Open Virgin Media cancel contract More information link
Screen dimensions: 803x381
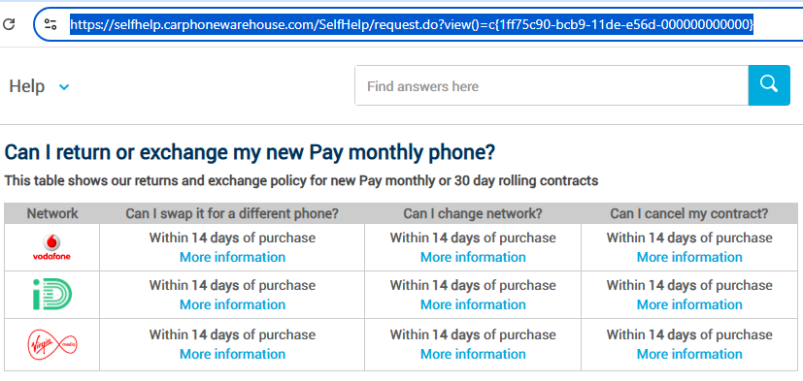(689, 355)
